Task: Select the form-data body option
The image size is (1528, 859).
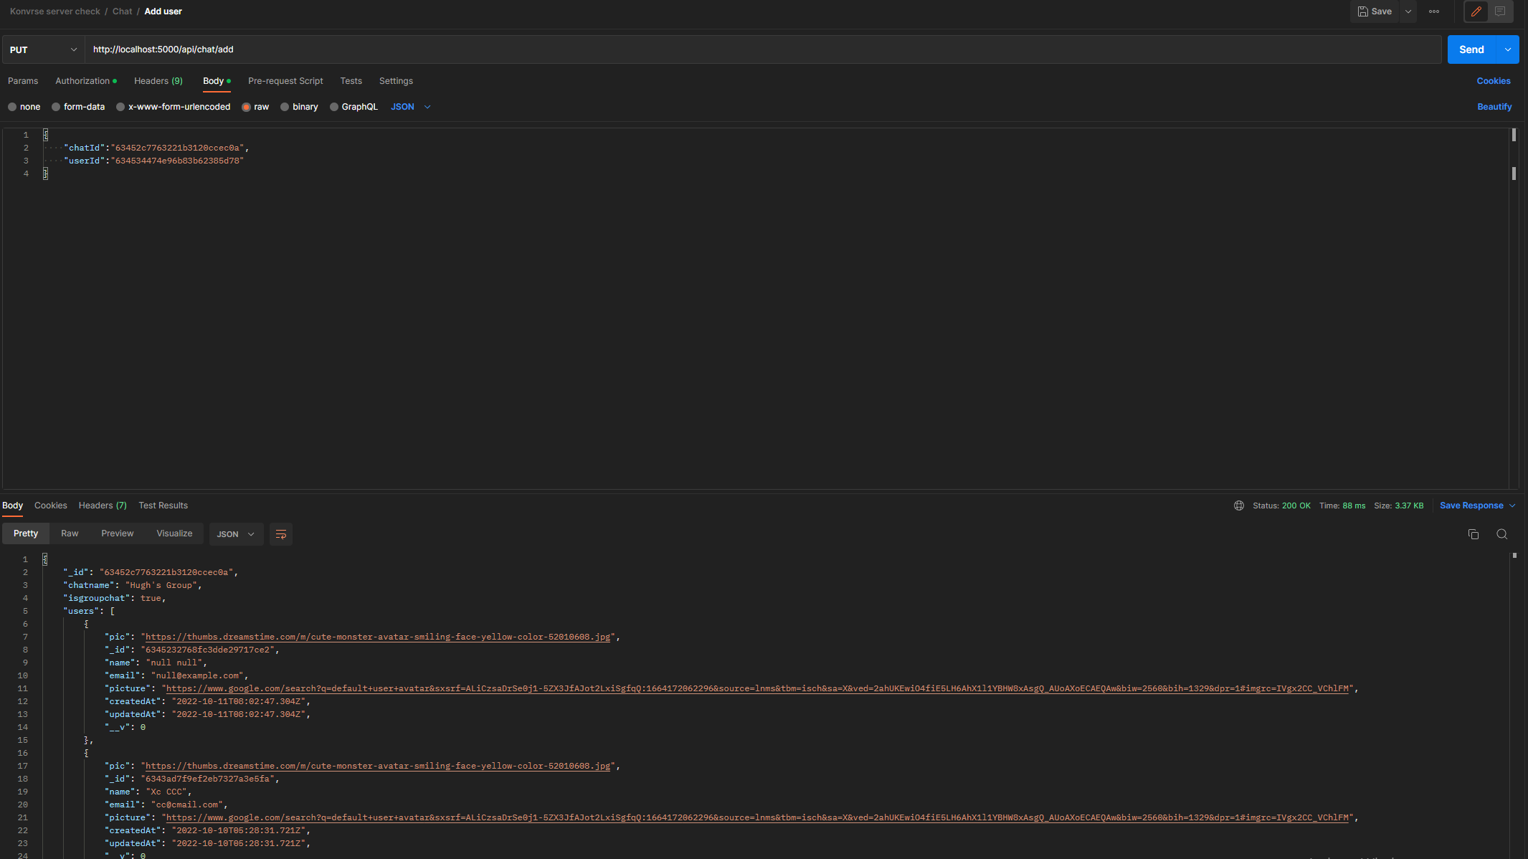Action: pyautogui.click(x=78, y=107)
